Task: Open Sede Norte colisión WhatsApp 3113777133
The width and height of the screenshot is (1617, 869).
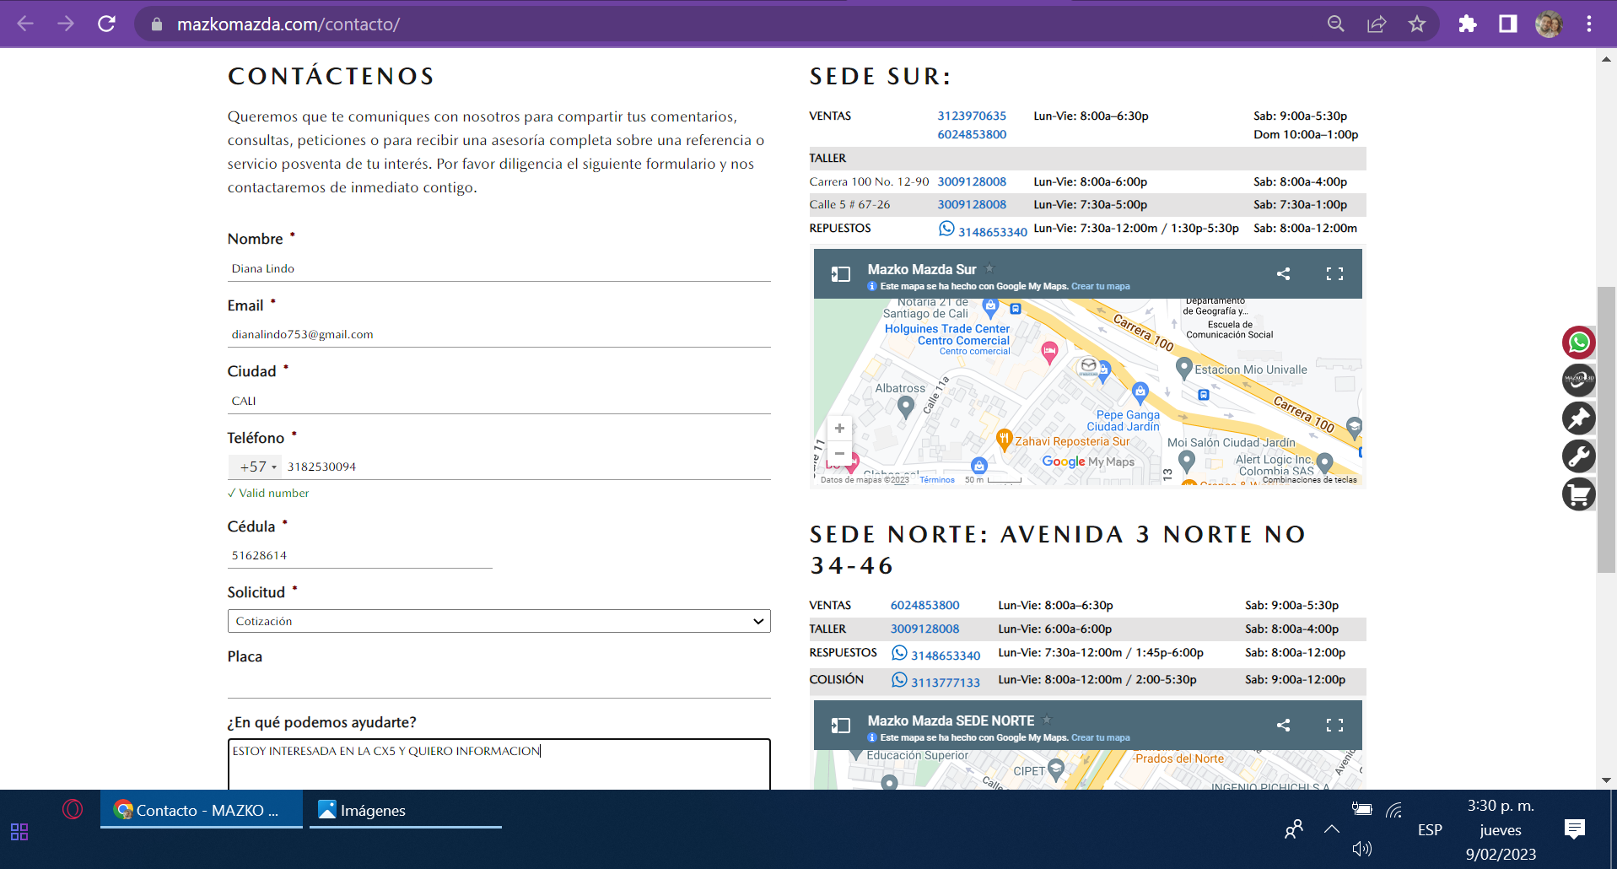Action: 936,681
